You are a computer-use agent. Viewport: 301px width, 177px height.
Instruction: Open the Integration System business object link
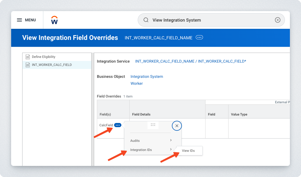pyautogui.click(x=147, y=76)
